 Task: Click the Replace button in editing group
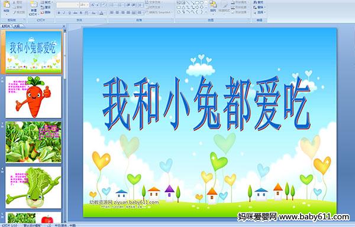click(259, 7)
